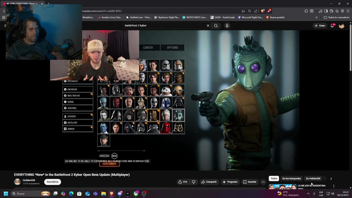
Task: Open the Windows Start menu
Action: tap(6, 194)
